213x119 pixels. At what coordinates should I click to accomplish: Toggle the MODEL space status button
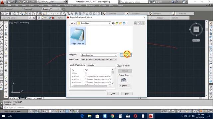(x=164, y=111)
